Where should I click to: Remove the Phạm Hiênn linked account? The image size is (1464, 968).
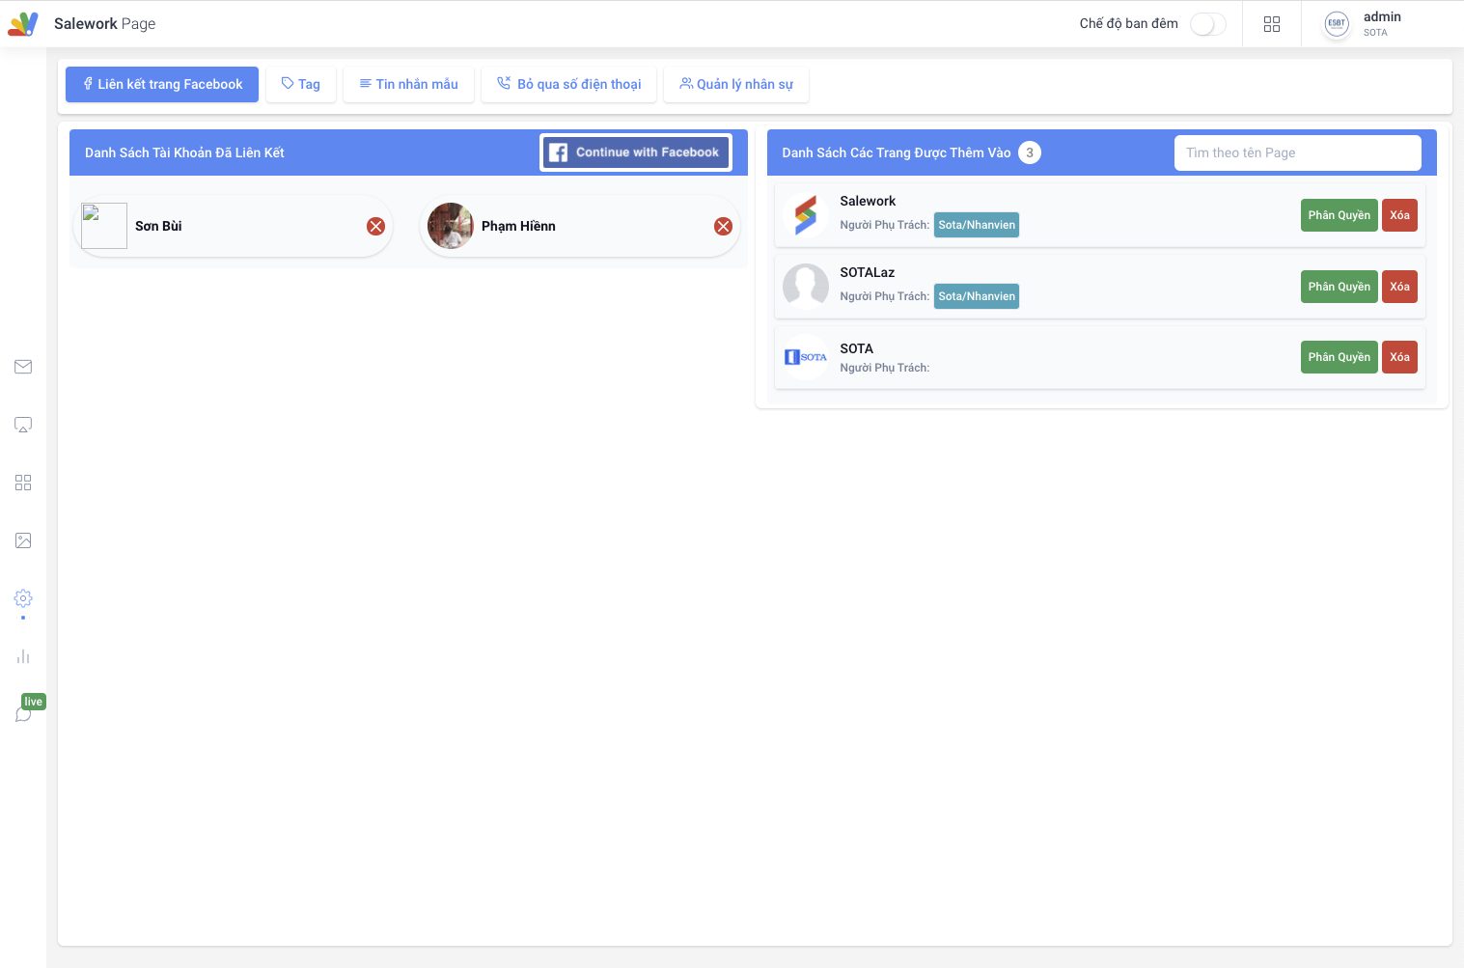tap(723, 226)
